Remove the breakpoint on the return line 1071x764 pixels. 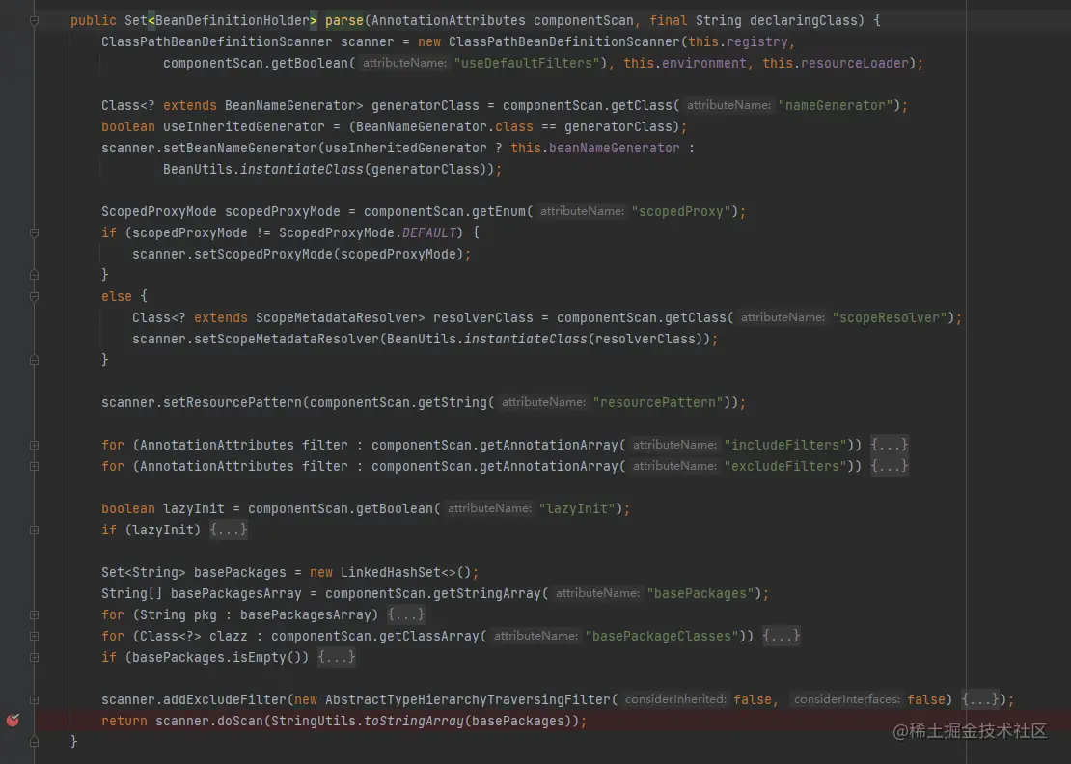tap(13, 720)
